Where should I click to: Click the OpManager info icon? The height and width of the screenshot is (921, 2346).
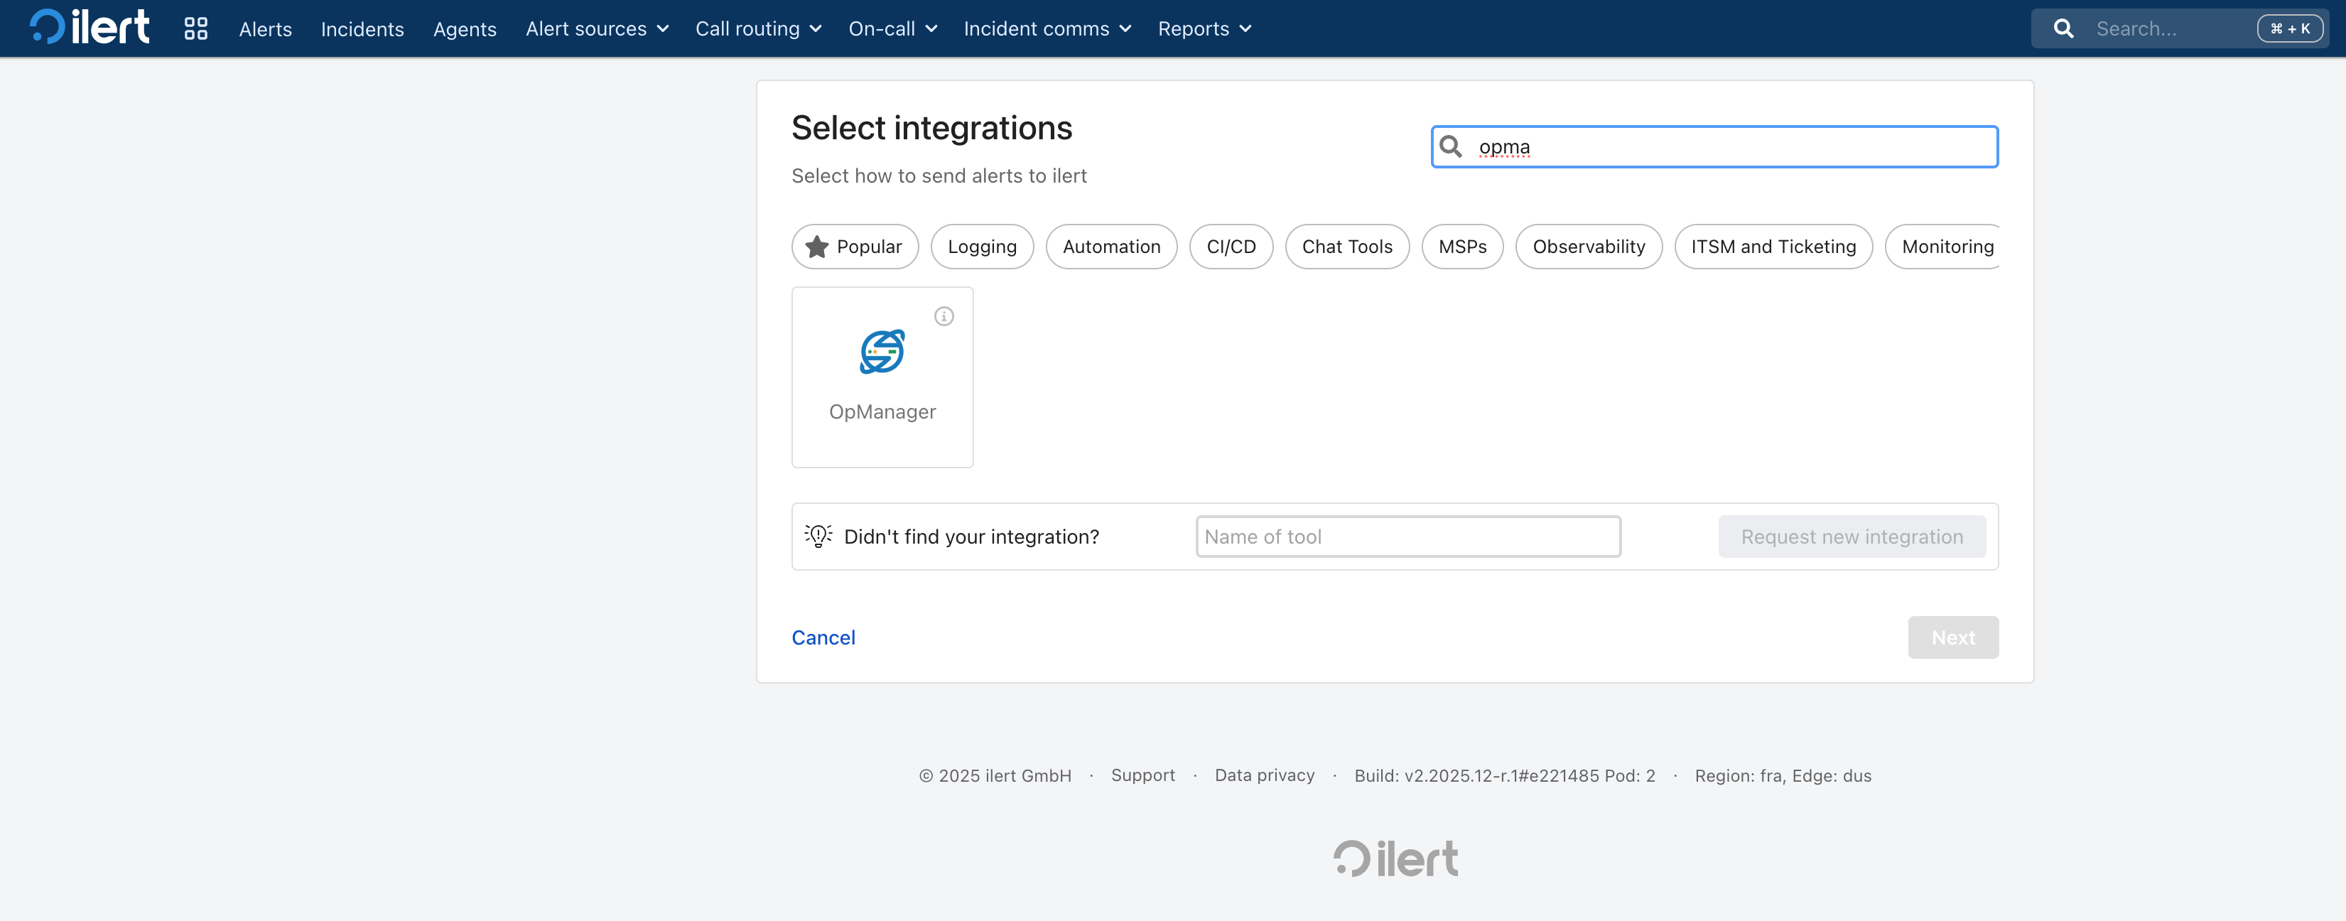tap(944, 316)
